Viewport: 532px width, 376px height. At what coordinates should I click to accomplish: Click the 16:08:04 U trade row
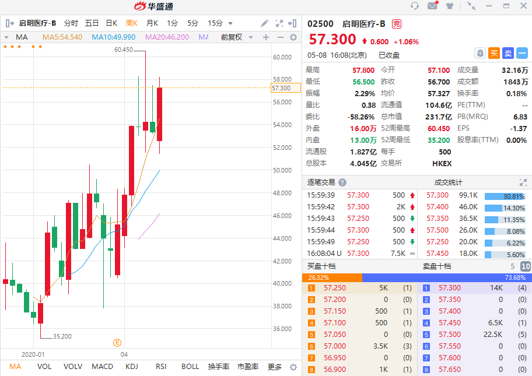tap(360, 254)
